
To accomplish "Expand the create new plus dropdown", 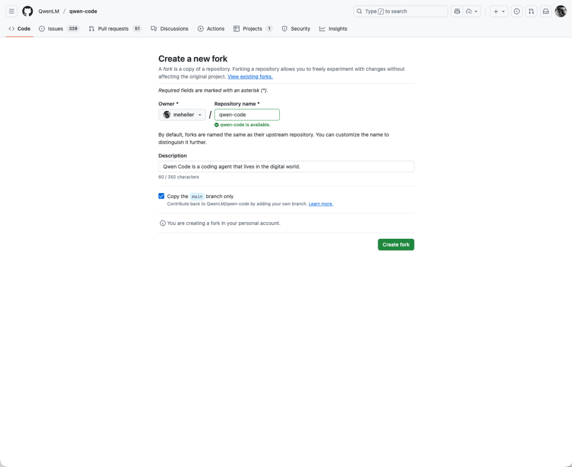I will coord(499,11).
